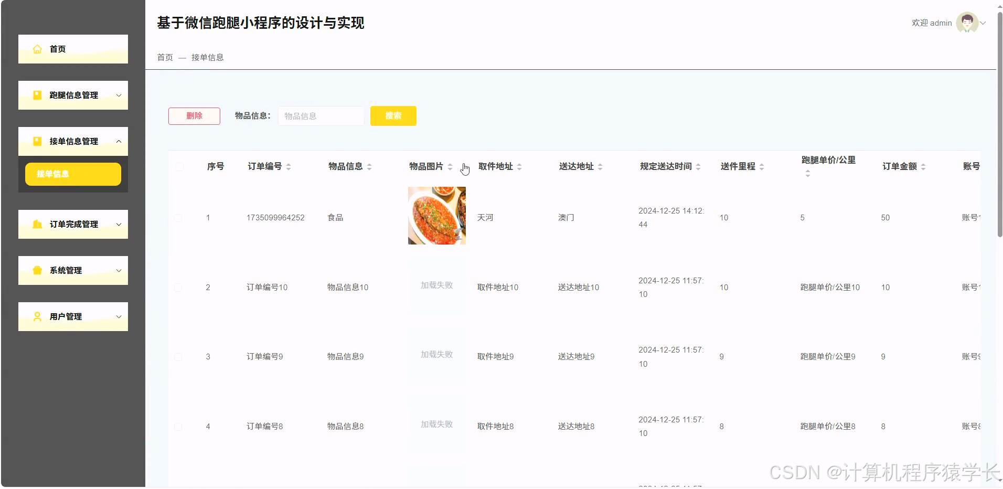Click the briefcase icon next to 订单完成管理

[37, 224]
